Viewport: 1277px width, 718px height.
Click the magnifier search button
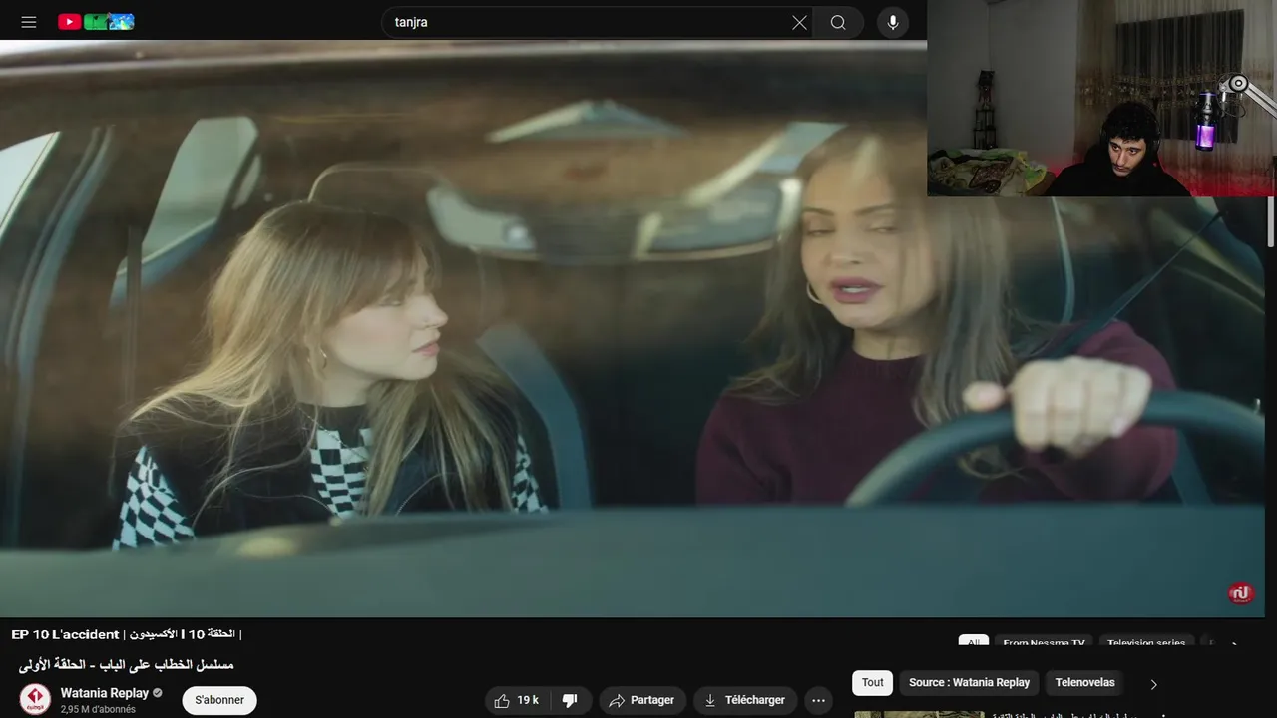coord(838,22)
